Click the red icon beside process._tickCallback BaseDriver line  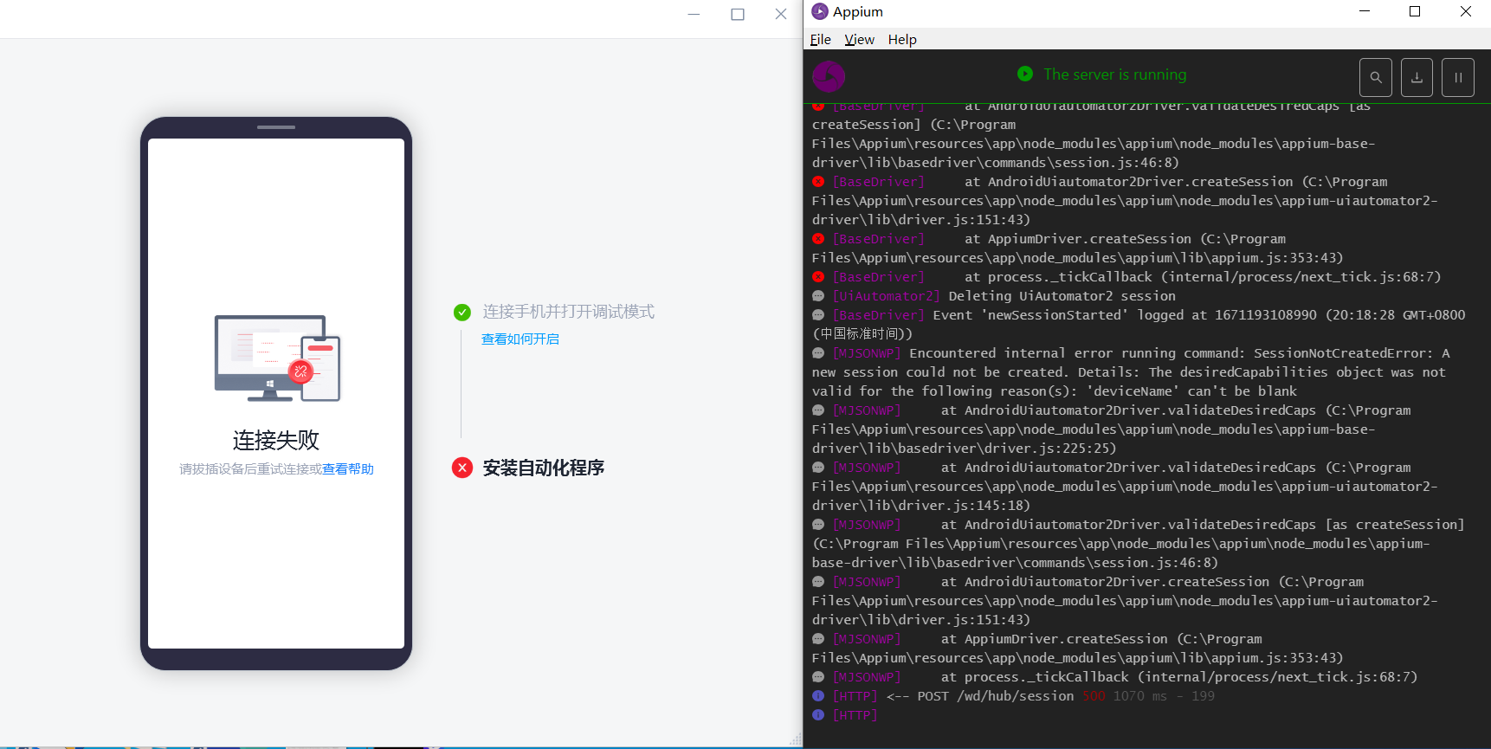(818, 277)
